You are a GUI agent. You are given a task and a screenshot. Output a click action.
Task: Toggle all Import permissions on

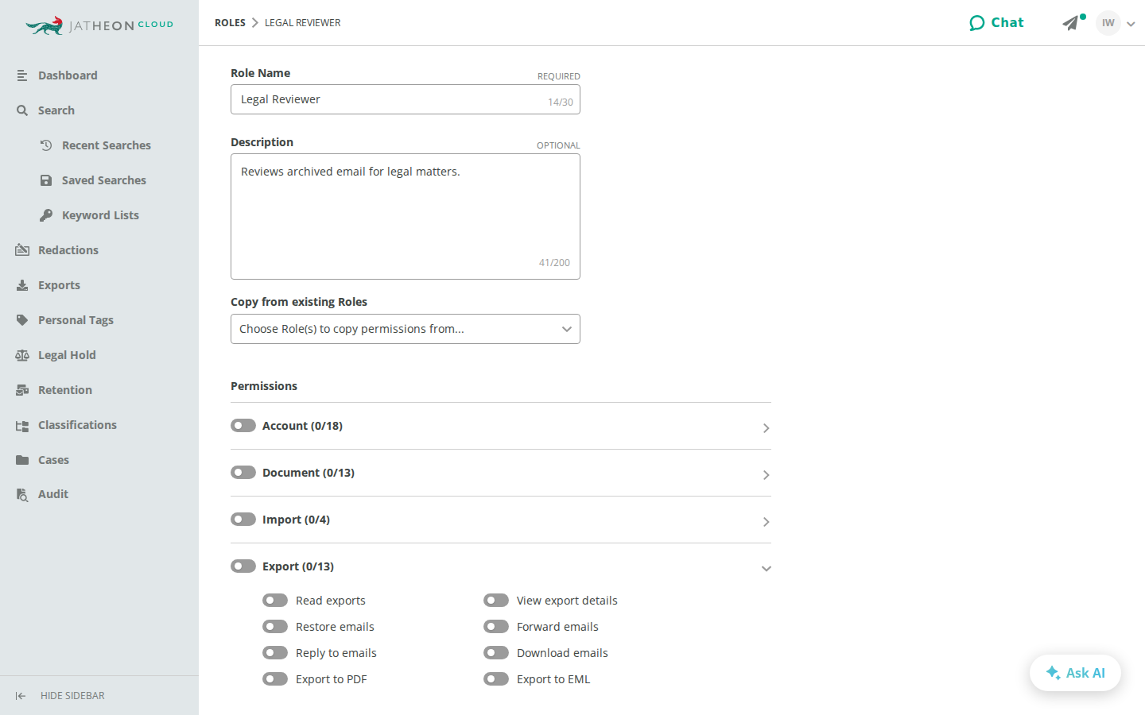tap(243, 520)
